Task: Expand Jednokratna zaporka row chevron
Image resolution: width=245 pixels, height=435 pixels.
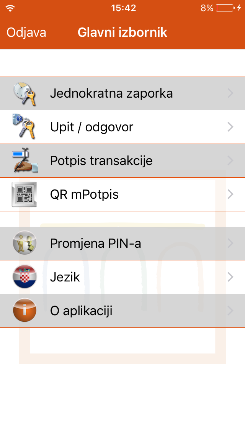Action: click(230, 93)
